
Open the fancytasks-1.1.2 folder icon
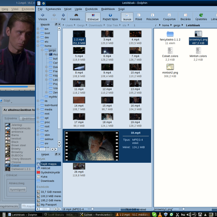pyautogui.click(x=170, y=34)
